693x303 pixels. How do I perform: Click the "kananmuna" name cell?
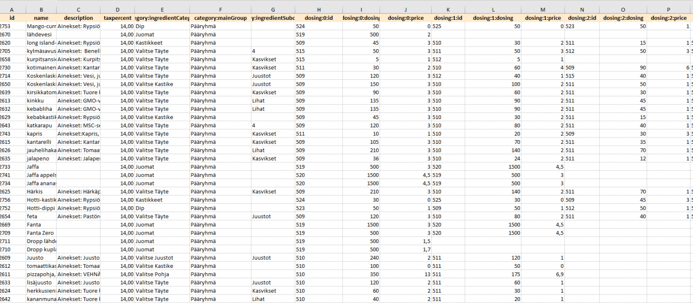pyautogui.click(x=41, y=299)
